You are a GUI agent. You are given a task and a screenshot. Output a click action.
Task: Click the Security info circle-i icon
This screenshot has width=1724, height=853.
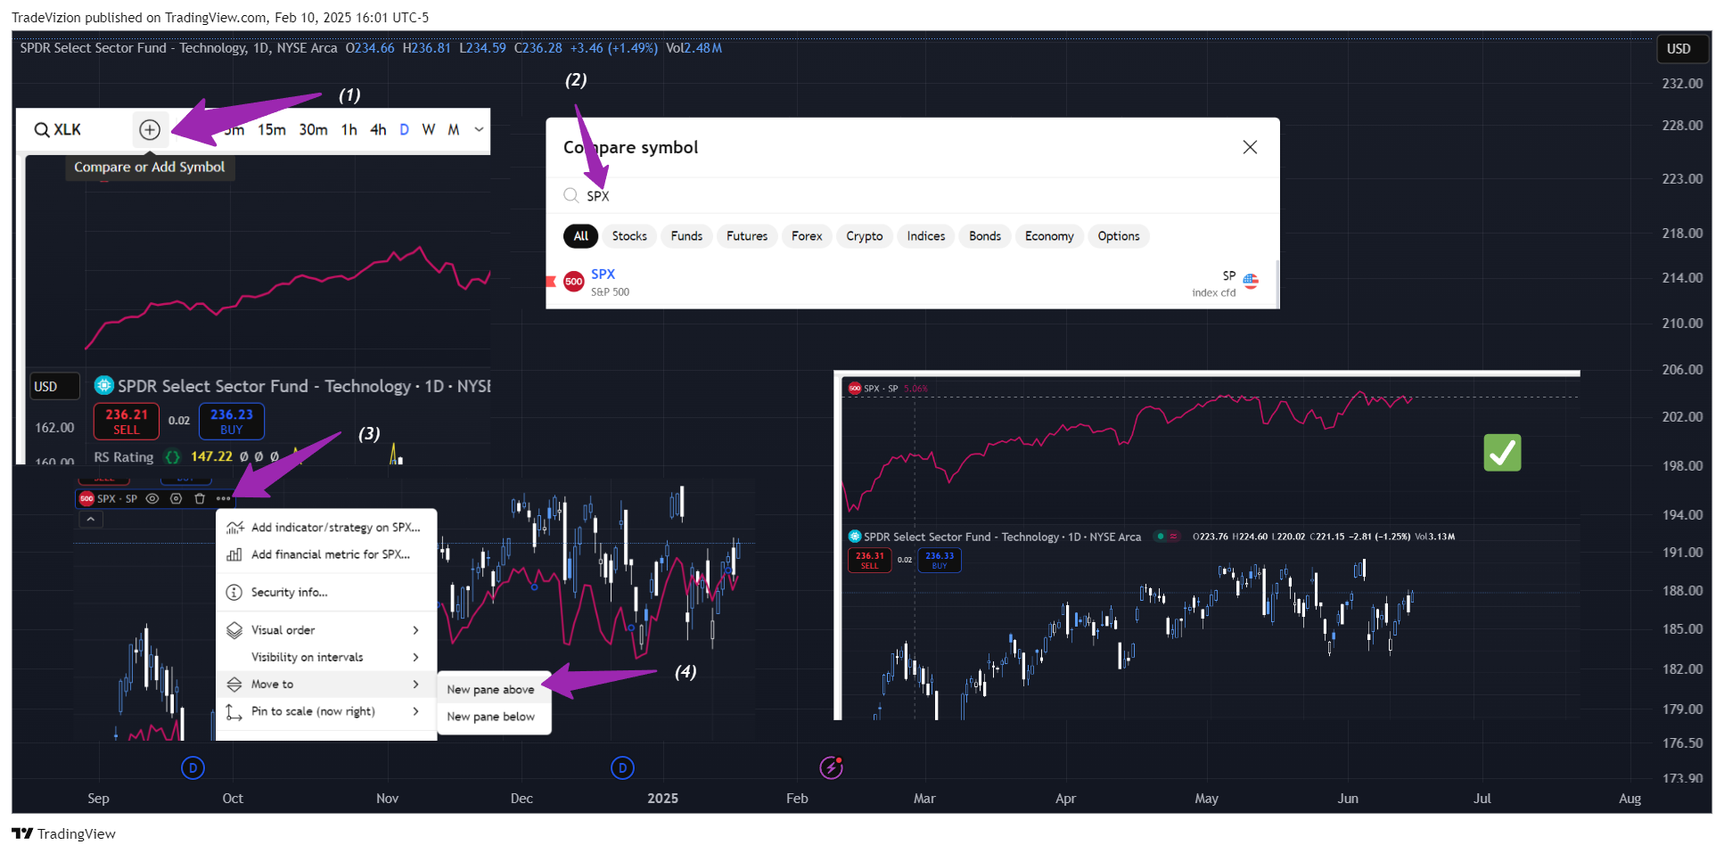click(234, 592)
